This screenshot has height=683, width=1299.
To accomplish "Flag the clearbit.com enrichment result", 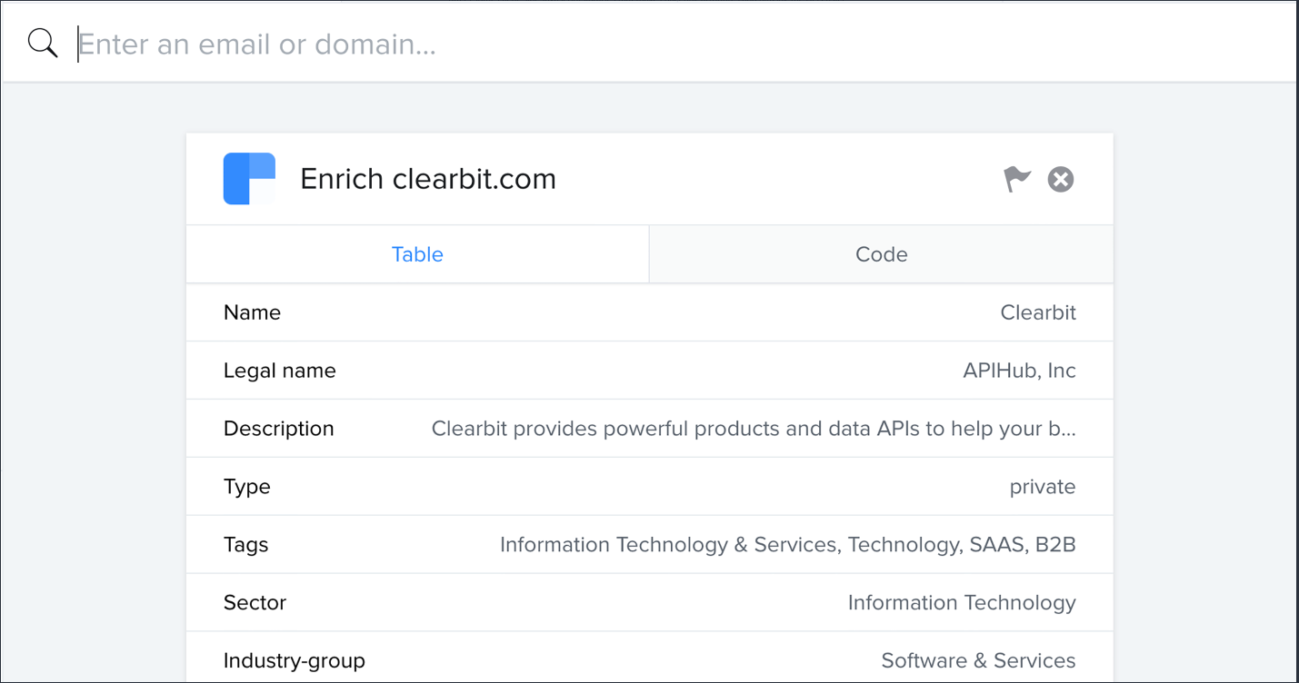I will coord(1017,179).
